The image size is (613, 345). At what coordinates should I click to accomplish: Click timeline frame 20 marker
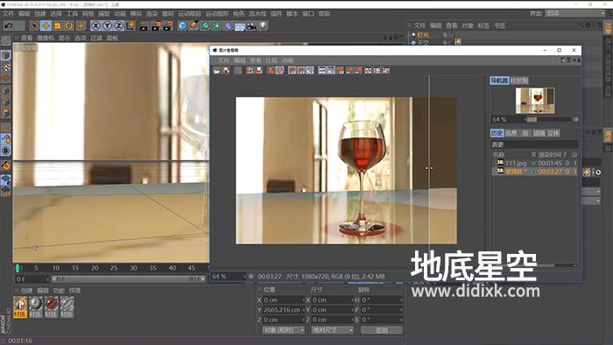tap(95, 268)
